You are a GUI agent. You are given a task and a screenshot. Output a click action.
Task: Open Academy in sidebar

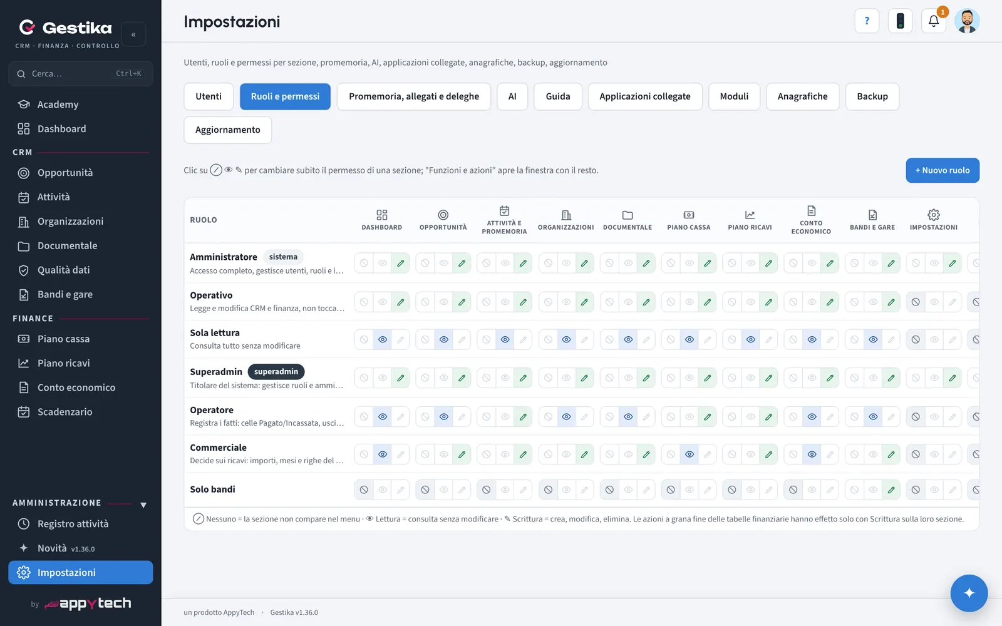click(x=81, y=104)
